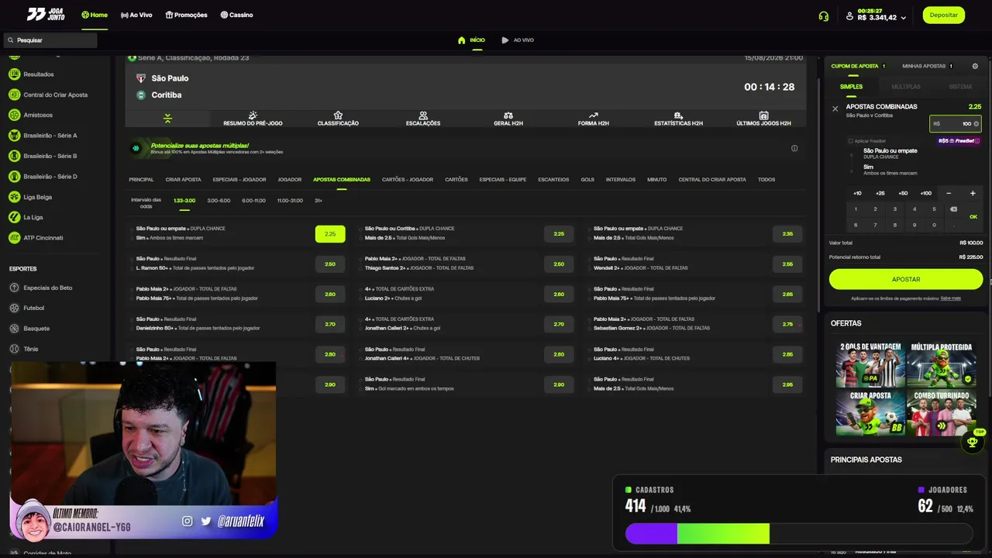
Task: Add +50 to the stake
Action: (903, 193)
